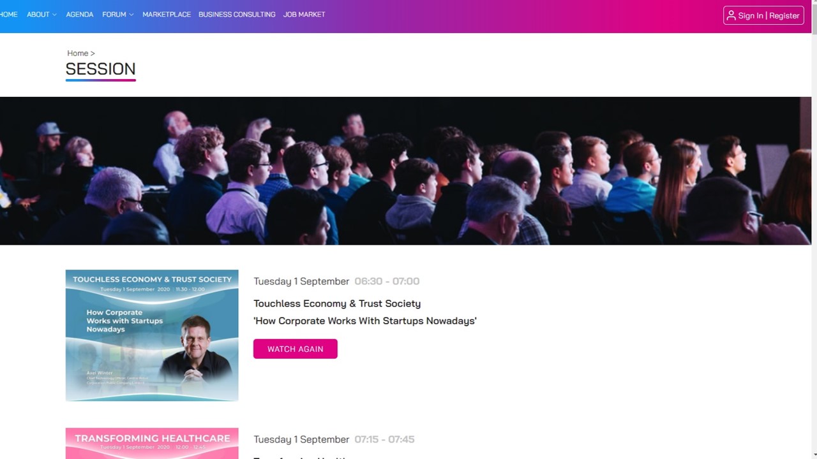Image resolution: width=817 pixels, height=459 pixels.
Task: Open the JOB MARKET page
Action: tap(304, 15)
